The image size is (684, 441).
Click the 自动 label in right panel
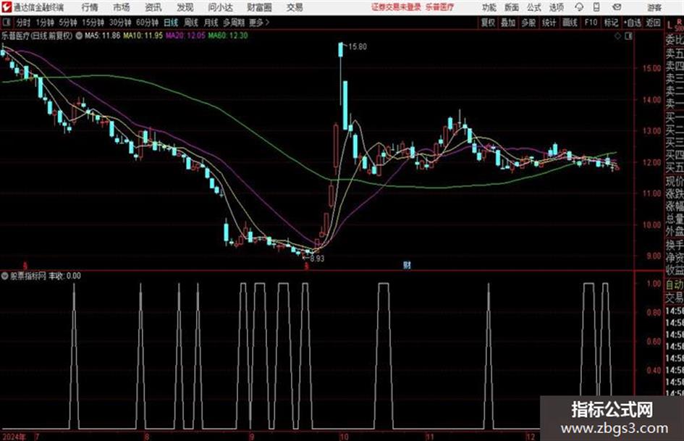pos(674,285)
